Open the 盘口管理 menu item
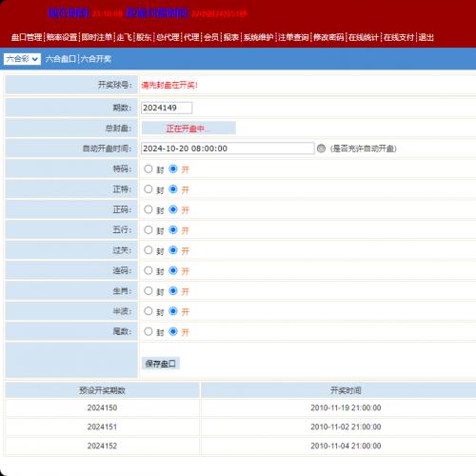The width and height of the screenshot is (476, 476). coord(27,37)
